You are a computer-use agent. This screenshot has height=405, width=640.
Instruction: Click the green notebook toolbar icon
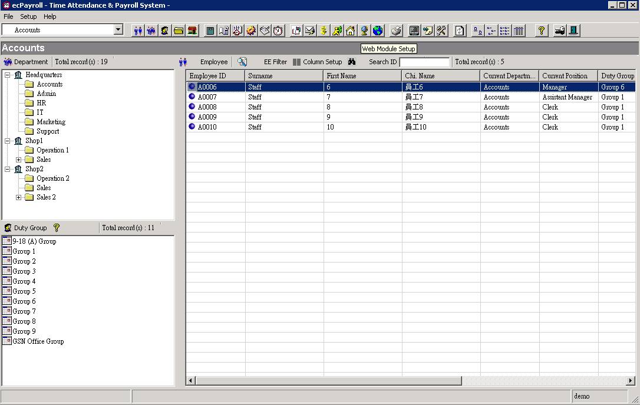210,31
